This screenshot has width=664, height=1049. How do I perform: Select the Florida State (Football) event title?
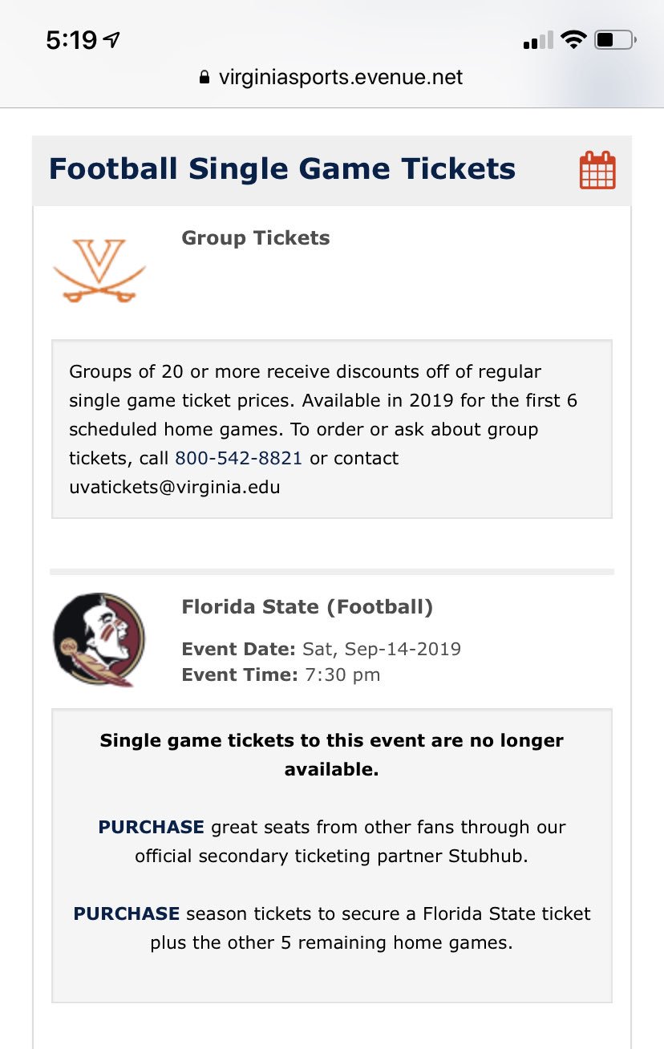[307, 607]
